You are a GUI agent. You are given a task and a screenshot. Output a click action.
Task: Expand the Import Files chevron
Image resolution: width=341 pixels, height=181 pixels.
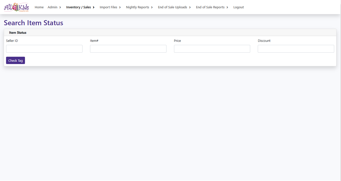point(120,7)
